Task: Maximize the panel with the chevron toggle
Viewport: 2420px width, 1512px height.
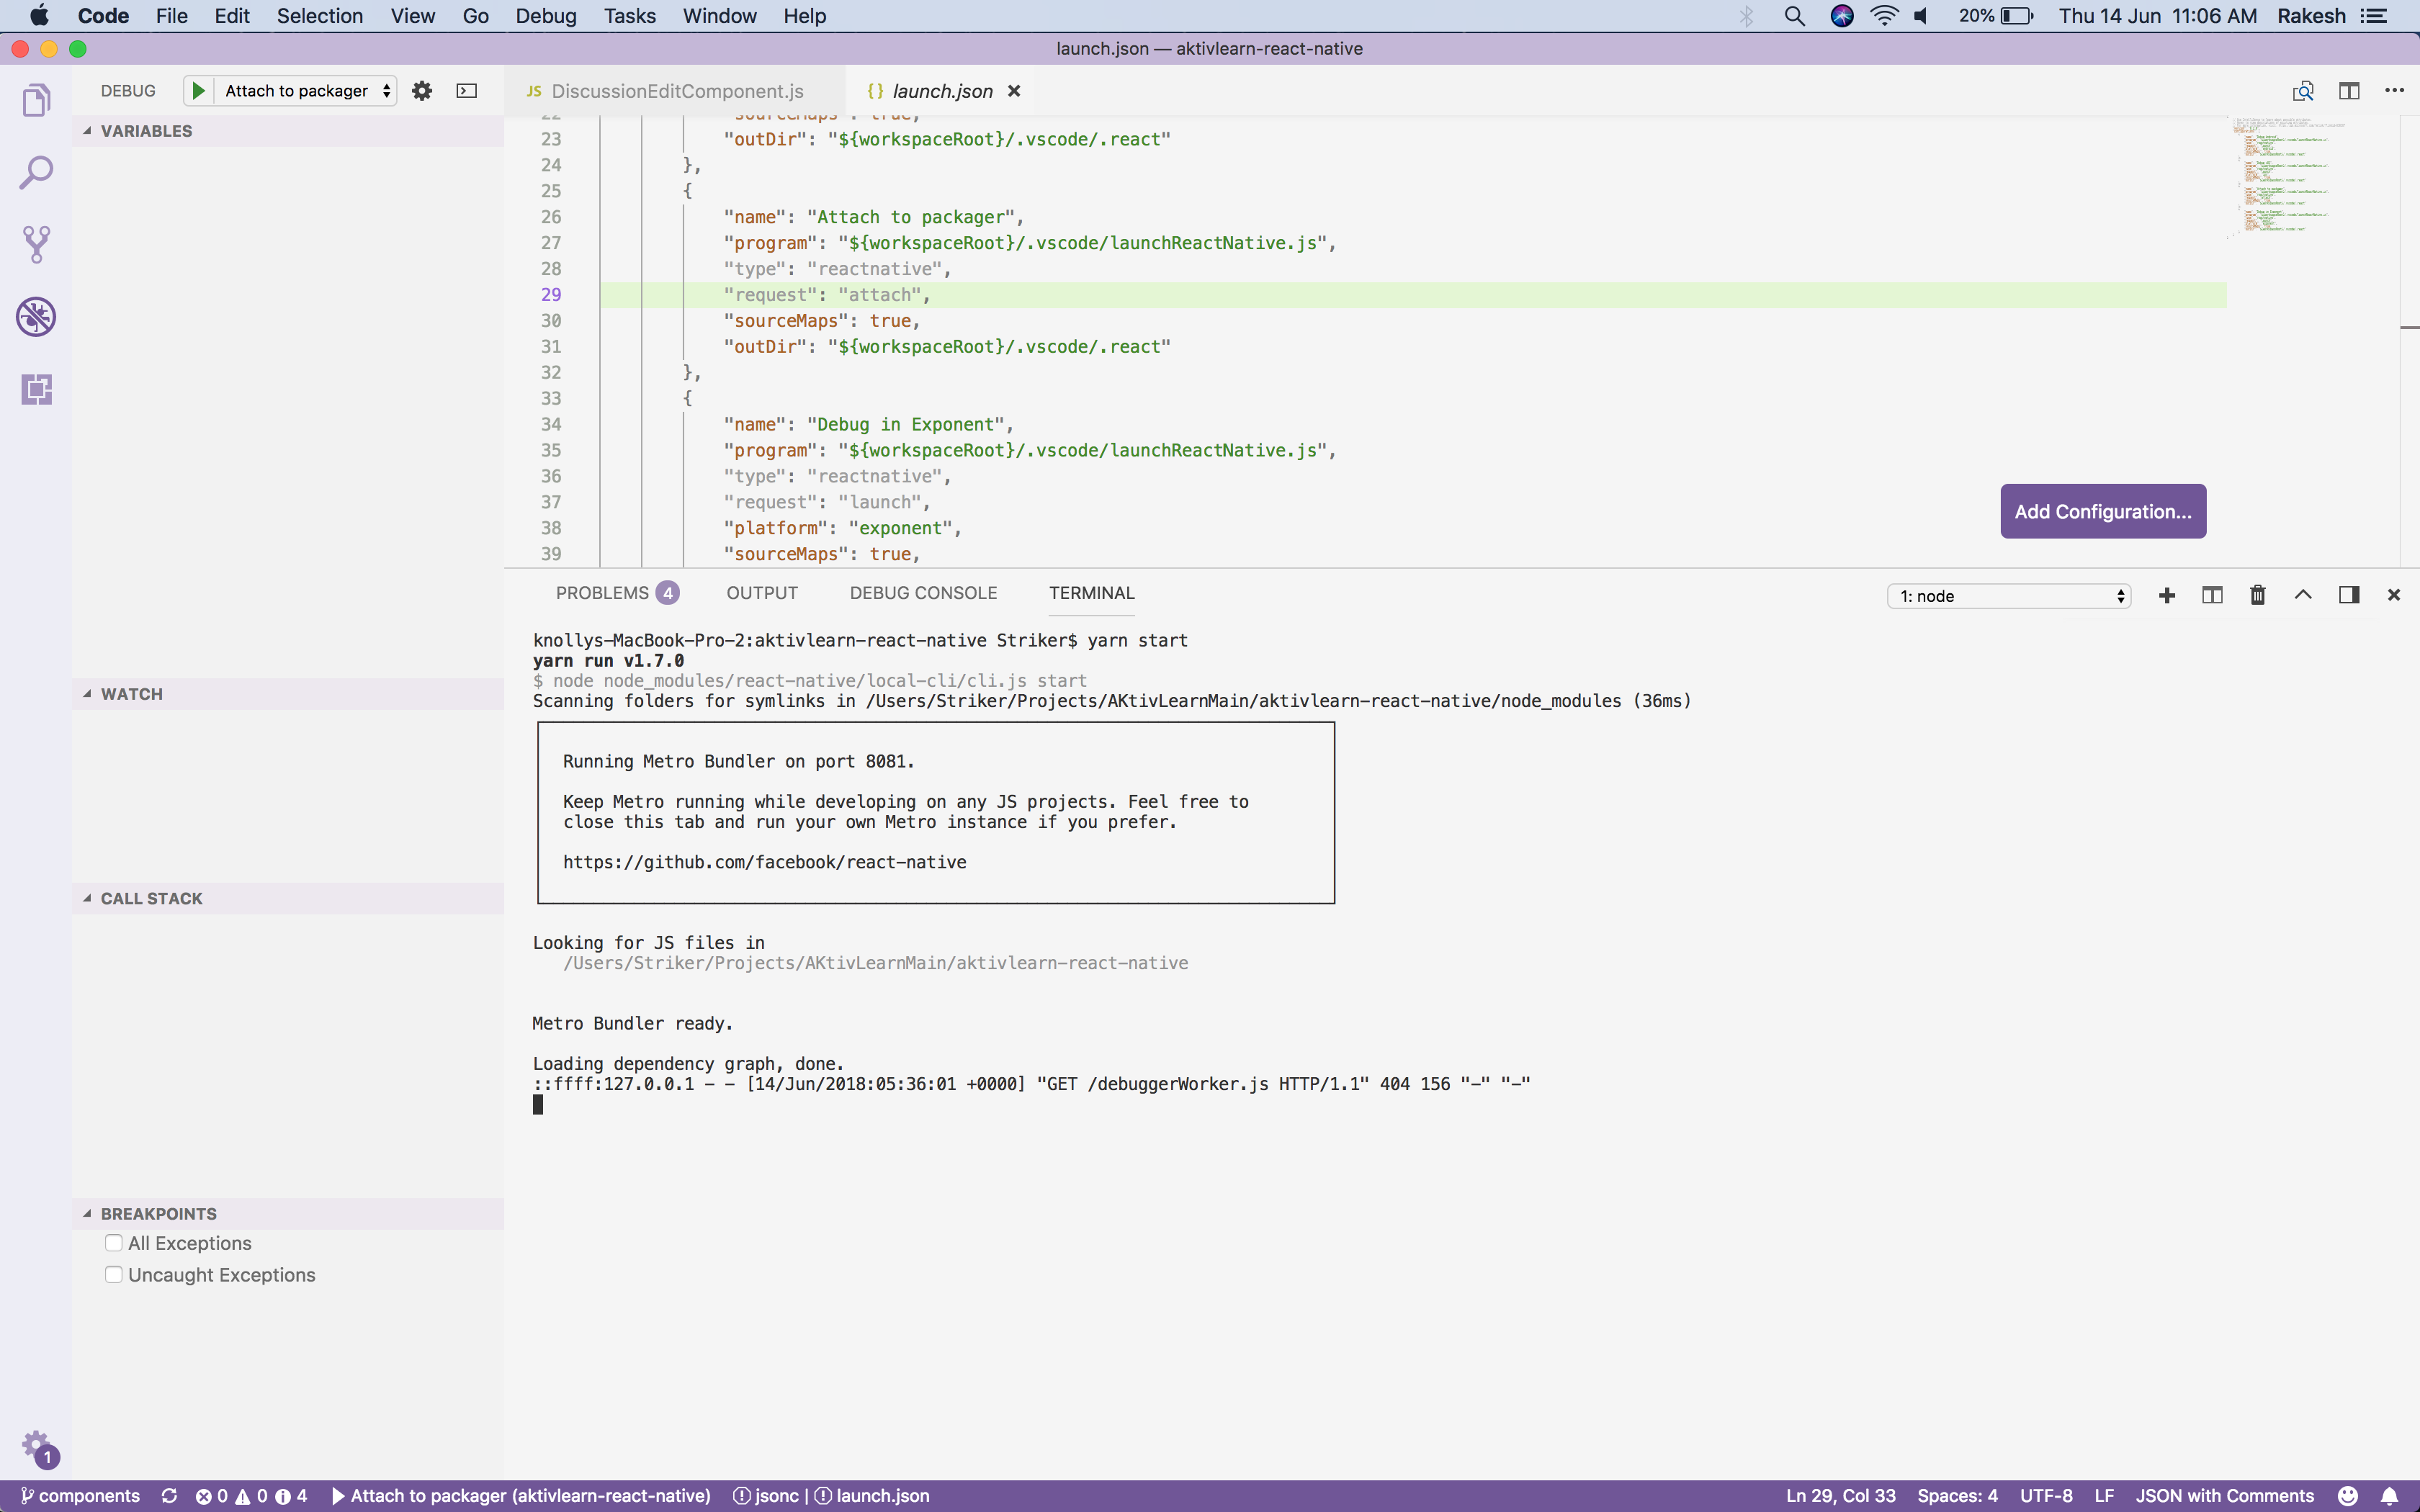Action: (x=2302, y=595)
